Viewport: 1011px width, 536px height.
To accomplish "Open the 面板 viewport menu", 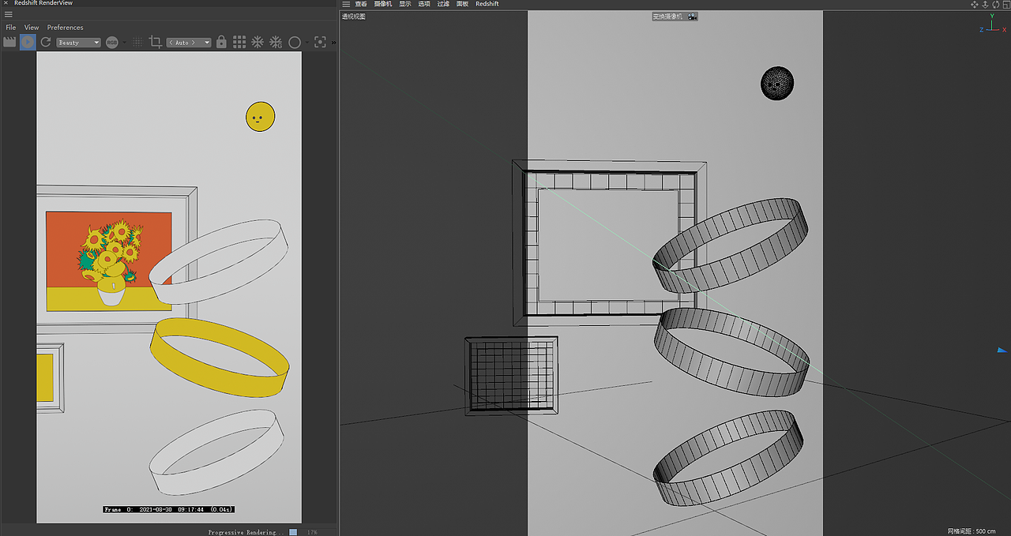I will coord(462,4).
